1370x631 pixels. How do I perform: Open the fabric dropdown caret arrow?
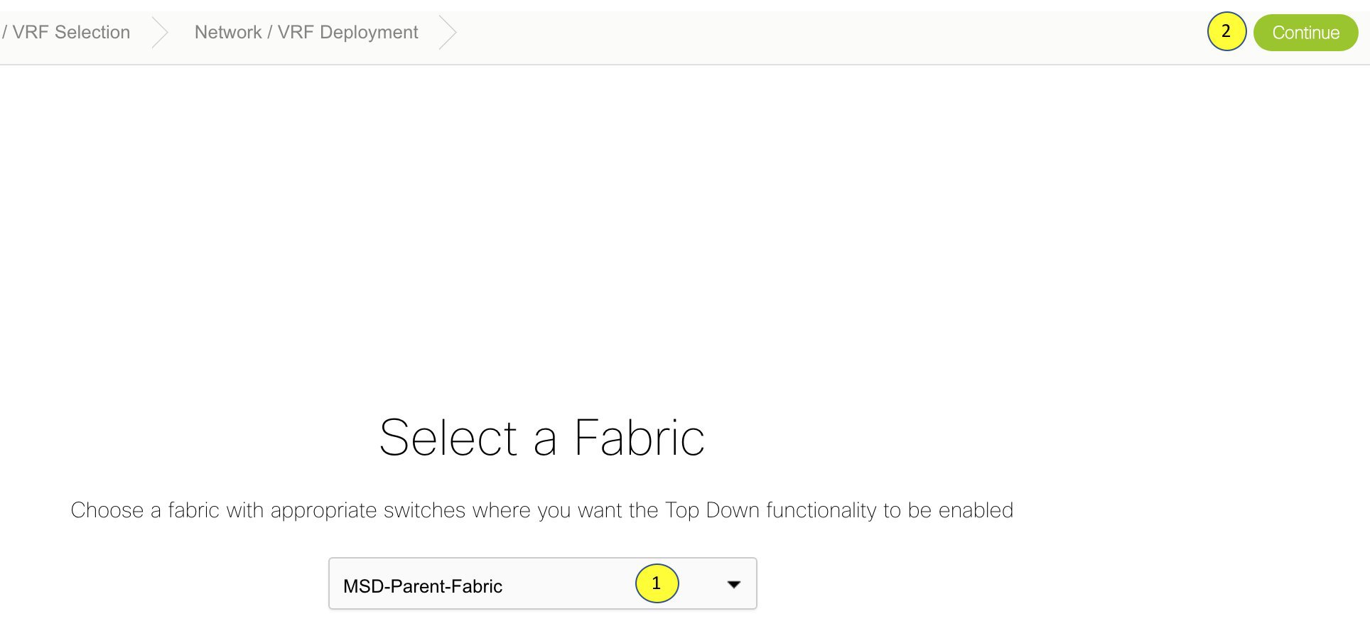(x=734, y=584)
